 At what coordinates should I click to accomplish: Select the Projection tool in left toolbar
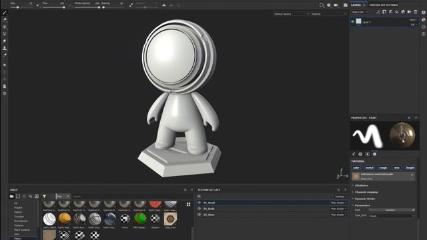5,27
